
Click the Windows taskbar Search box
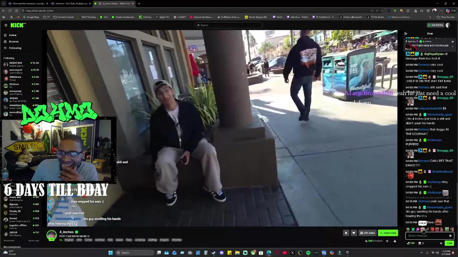click(x=134, y=253)
